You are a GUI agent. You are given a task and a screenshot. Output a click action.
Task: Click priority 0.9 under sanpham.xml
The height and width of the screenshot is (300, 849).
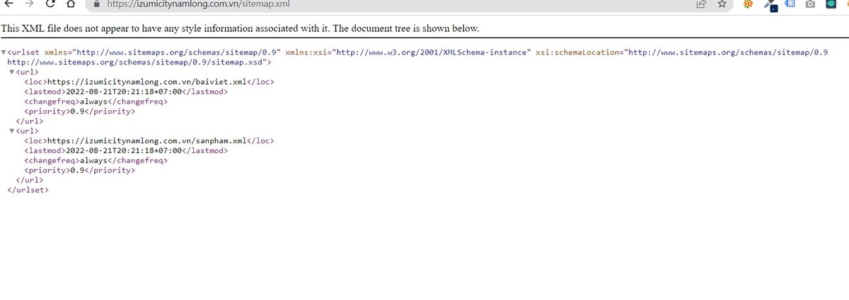coord(76,171)
